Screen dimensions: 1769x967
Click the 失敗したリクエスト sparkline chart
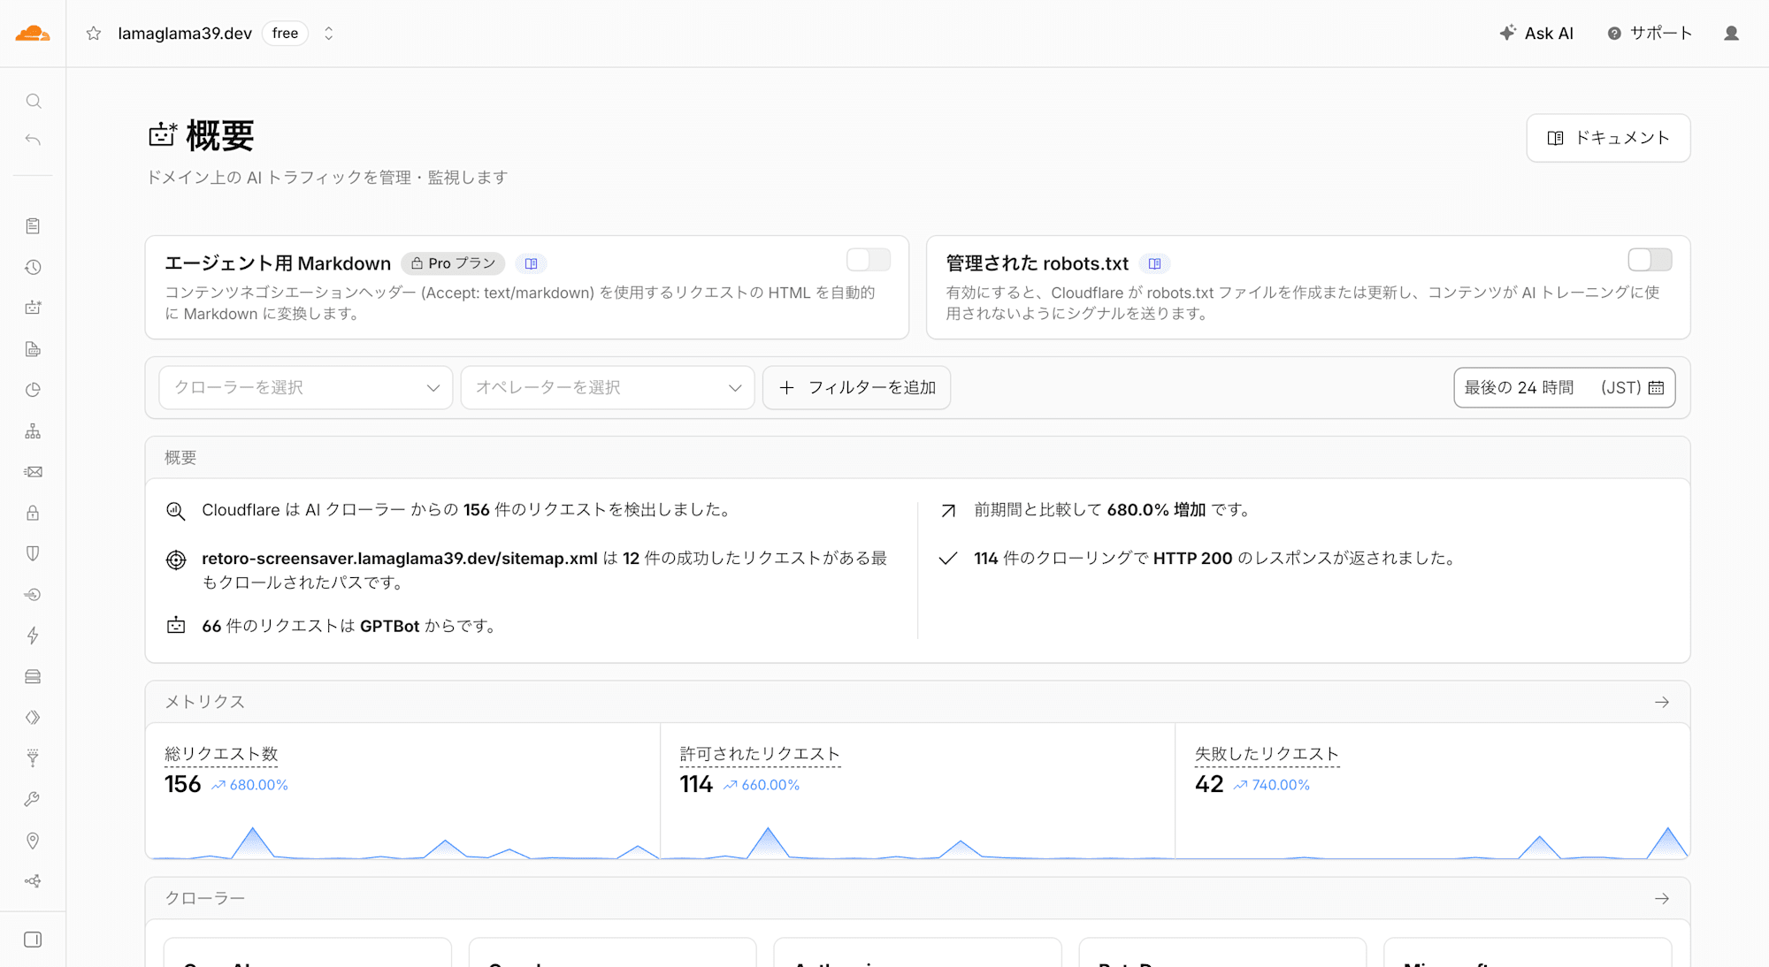pos(1432,841)
